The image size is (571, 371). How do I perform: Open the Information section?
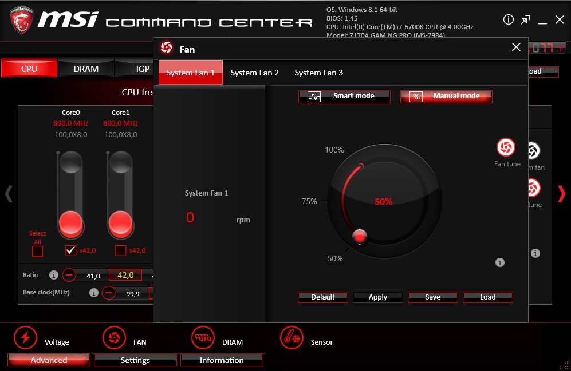pos(222,360)
